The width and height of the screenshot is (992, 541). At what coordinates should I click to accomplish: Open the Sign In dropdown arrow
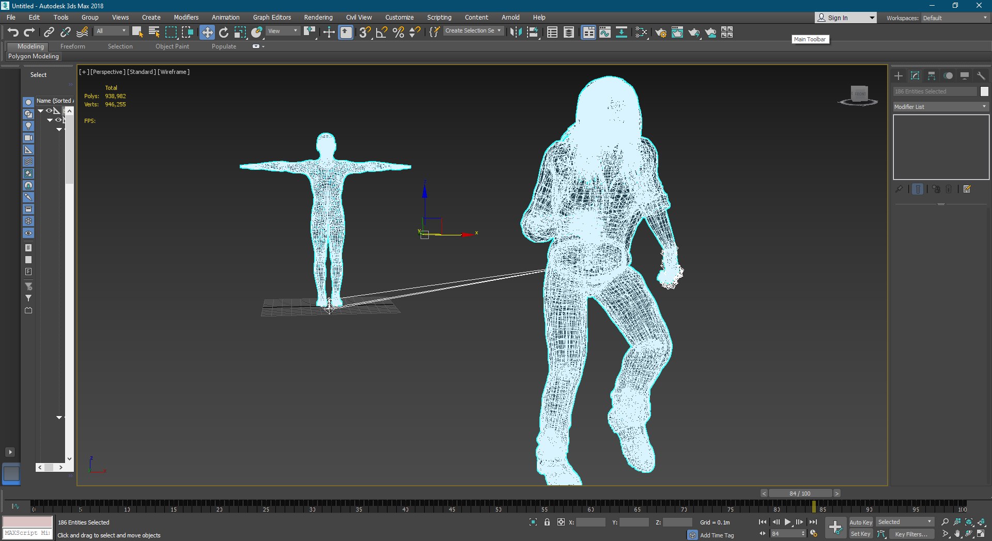pos(872,18)
